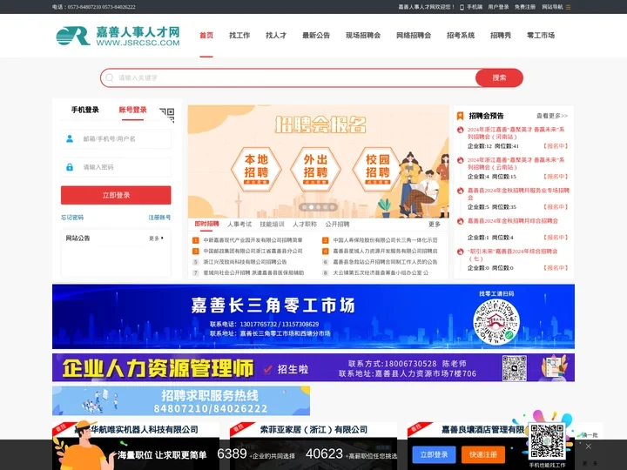
Task: Click the red 搜索 button
Action: click(499, 77)
